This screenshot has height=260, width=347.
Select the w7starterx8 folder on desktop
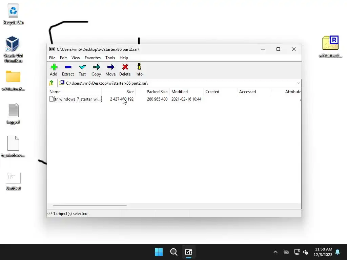coord(13,81)
